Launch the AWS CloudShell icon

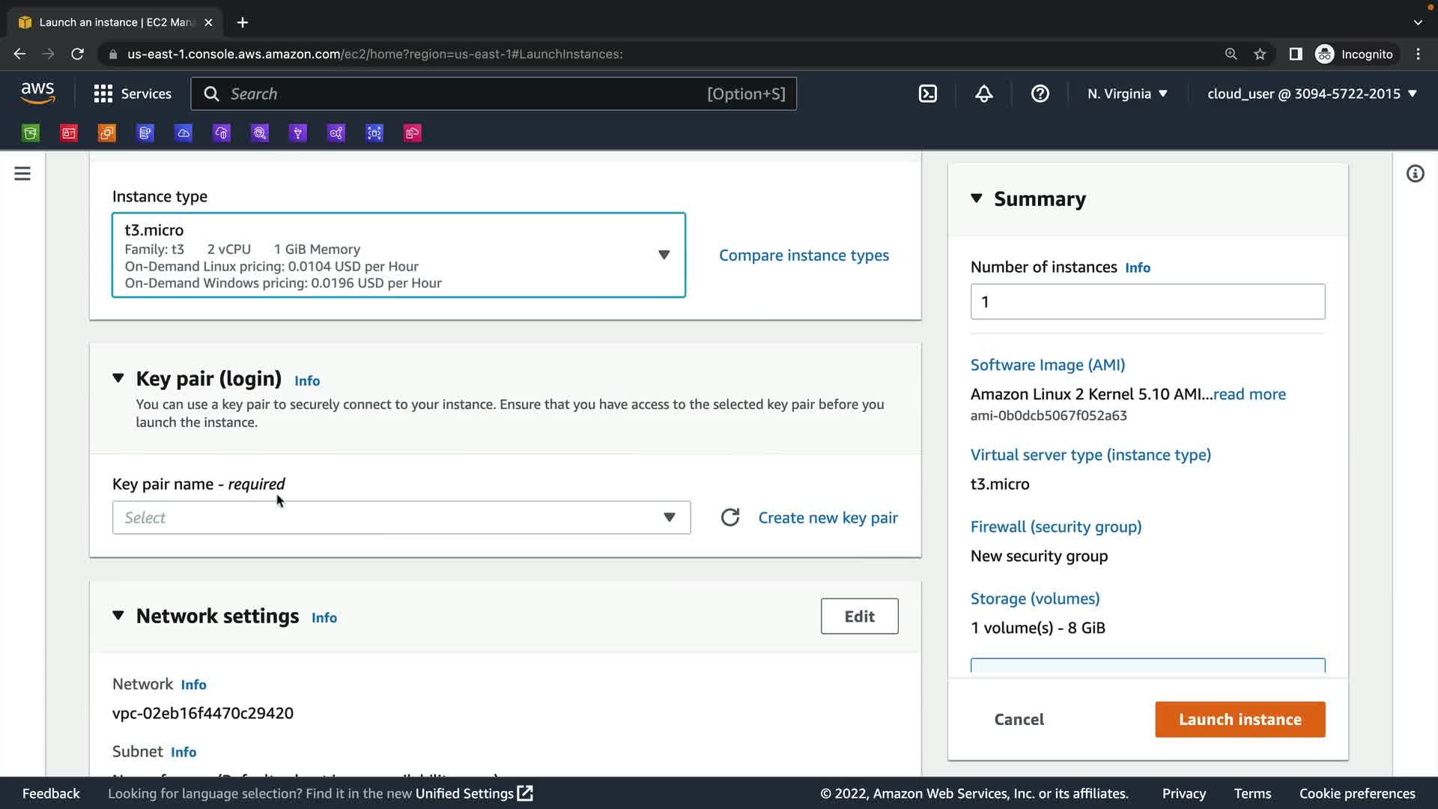coord(927,94)
